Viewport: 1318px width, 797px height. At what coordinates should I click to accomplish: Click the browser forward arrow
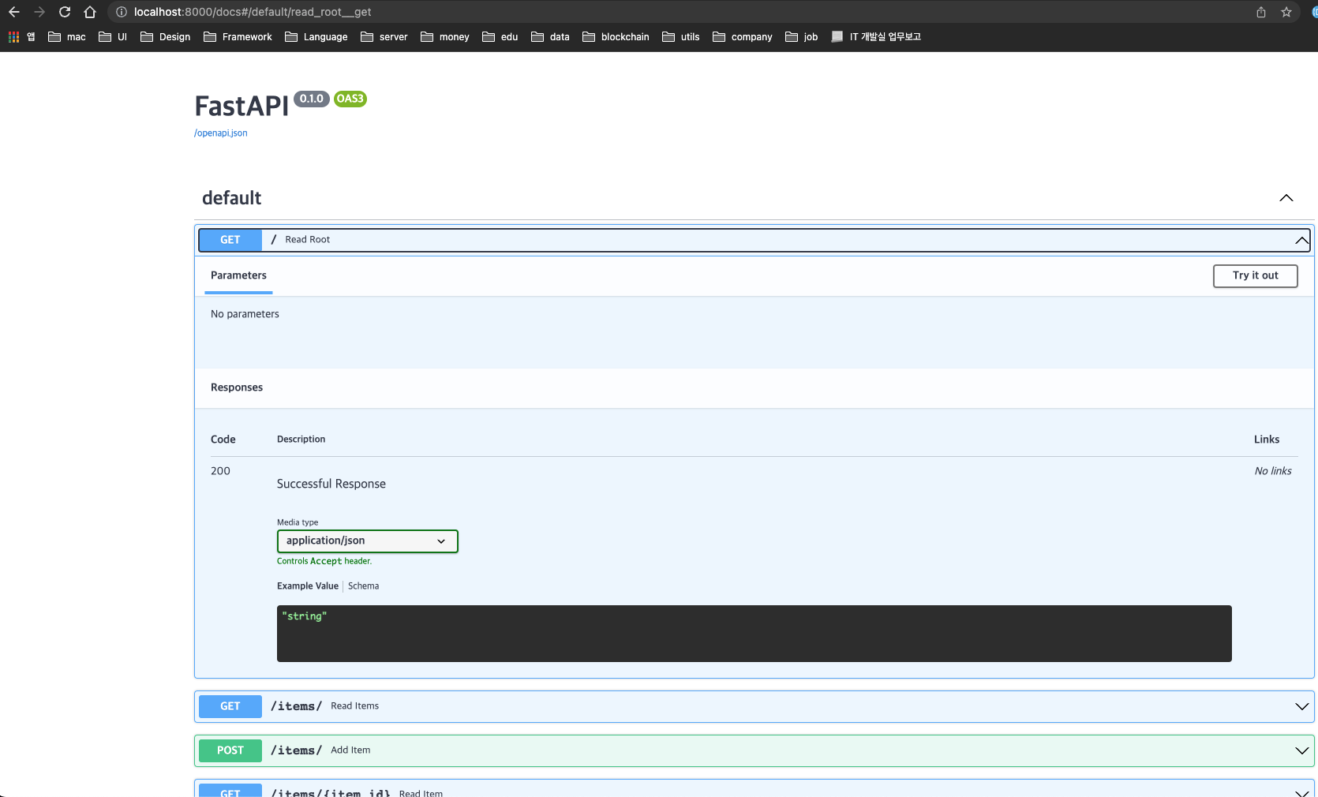[39, 12]
